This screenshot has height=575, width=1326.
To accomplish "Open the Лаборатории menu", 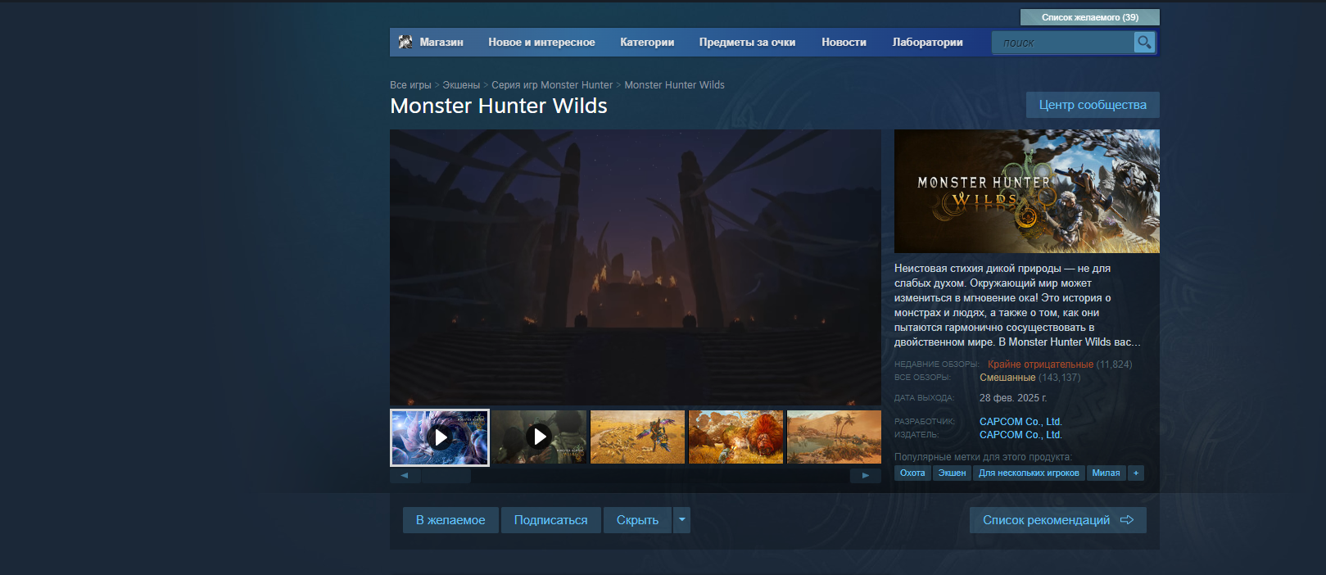I will [927, 43].
